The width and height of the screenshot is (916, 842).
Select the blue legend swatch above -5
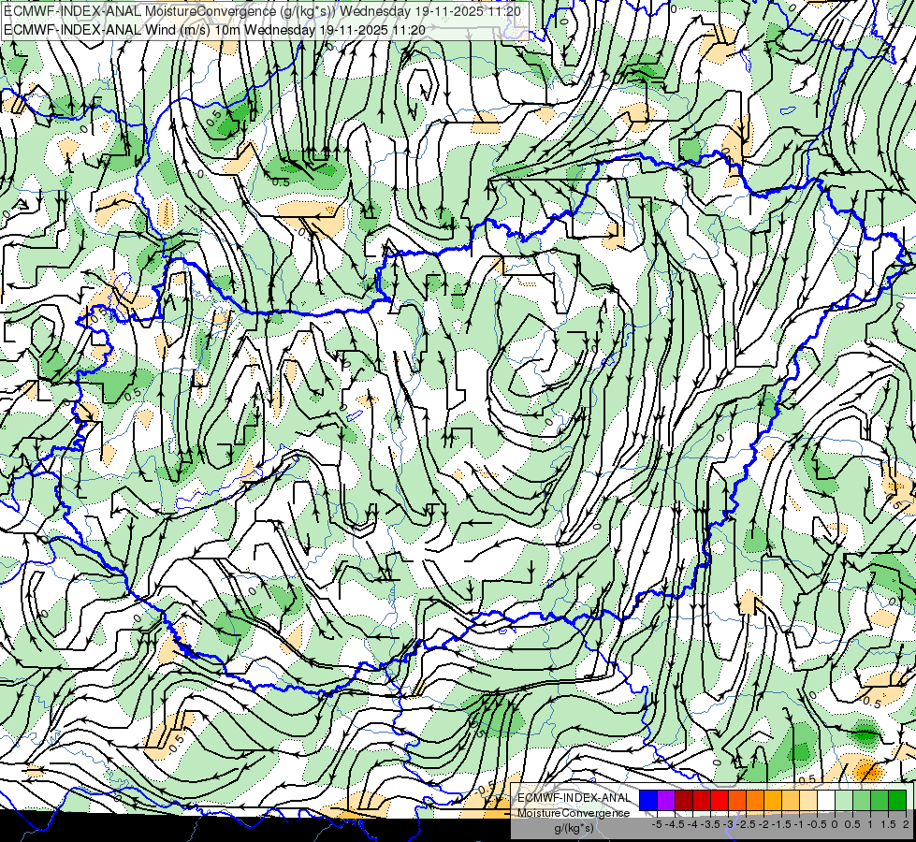648,800
